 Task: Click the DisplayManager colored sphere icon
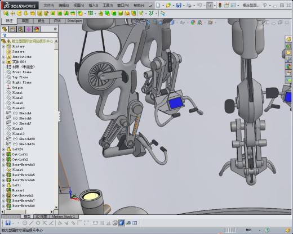point(37,29)
